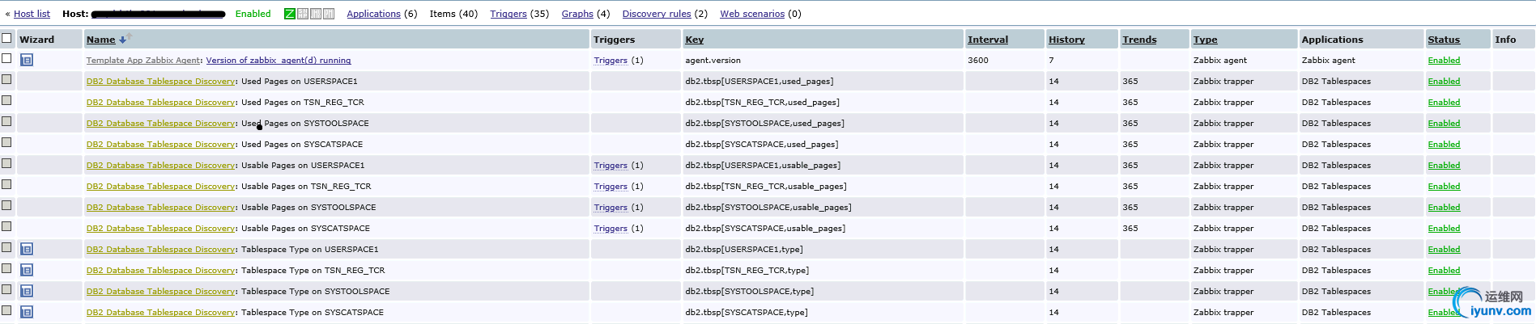Sort the table by Interval column

tap(988, 40)
